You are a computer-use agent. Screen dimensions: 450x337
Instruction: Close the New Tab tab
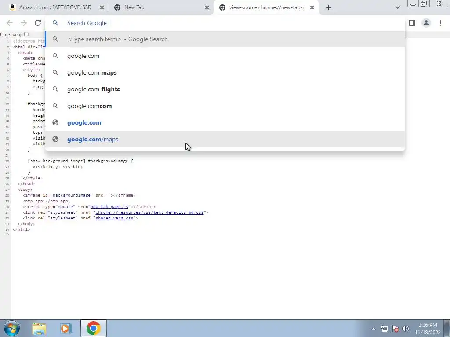[x=207, y=7]
